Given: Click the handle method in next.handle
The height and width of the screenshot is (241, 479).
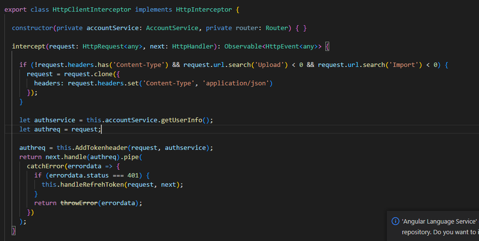Looking at the screenshot, I should tap(75, 157).
